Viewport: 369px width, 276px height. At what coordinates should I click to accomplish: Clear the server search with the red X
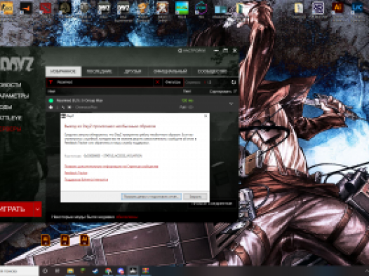click(157, 82)
